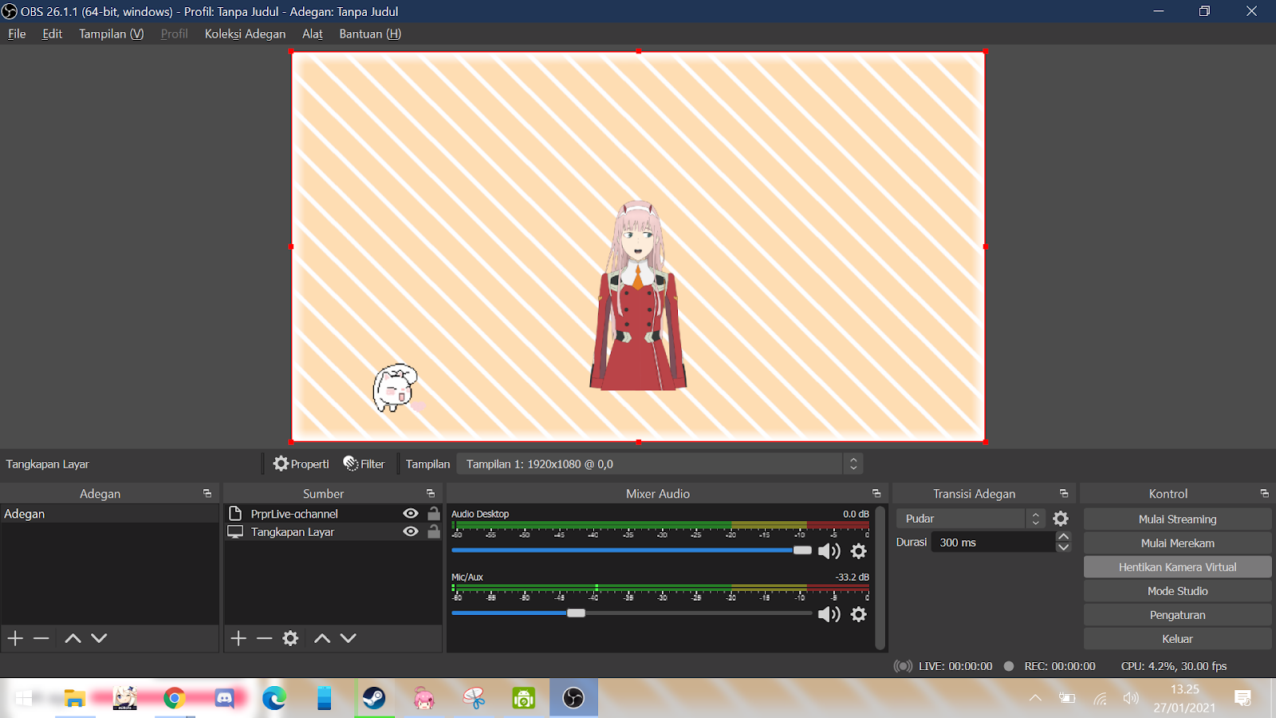
Task: Remove selected source in Sumber panel
Action: 265,638
